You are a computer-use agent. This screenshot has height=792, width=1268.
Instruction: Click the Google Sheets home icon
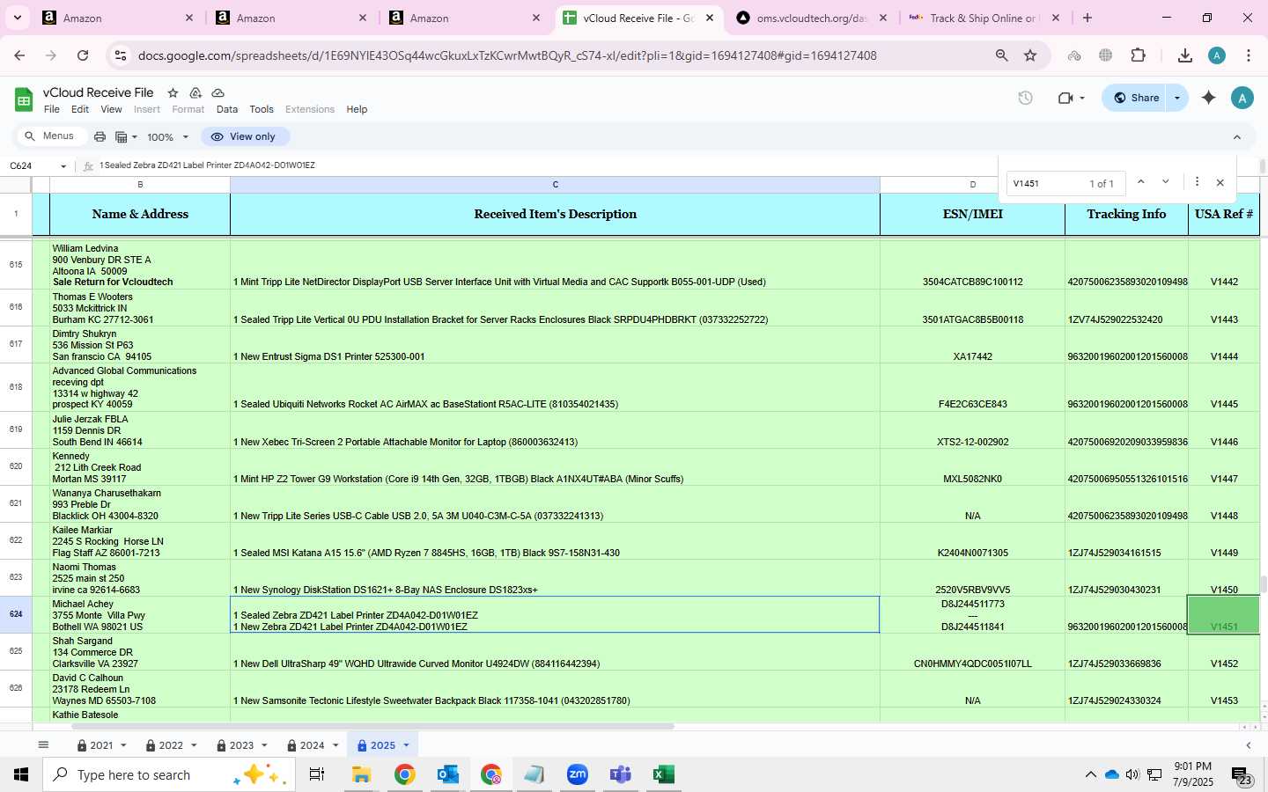tap(24, 100)
